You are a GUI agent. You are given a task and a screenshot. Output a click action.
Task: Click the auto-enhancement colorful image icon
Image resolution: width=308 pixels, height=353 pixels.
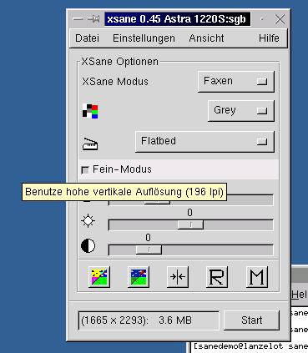(99, 277)
